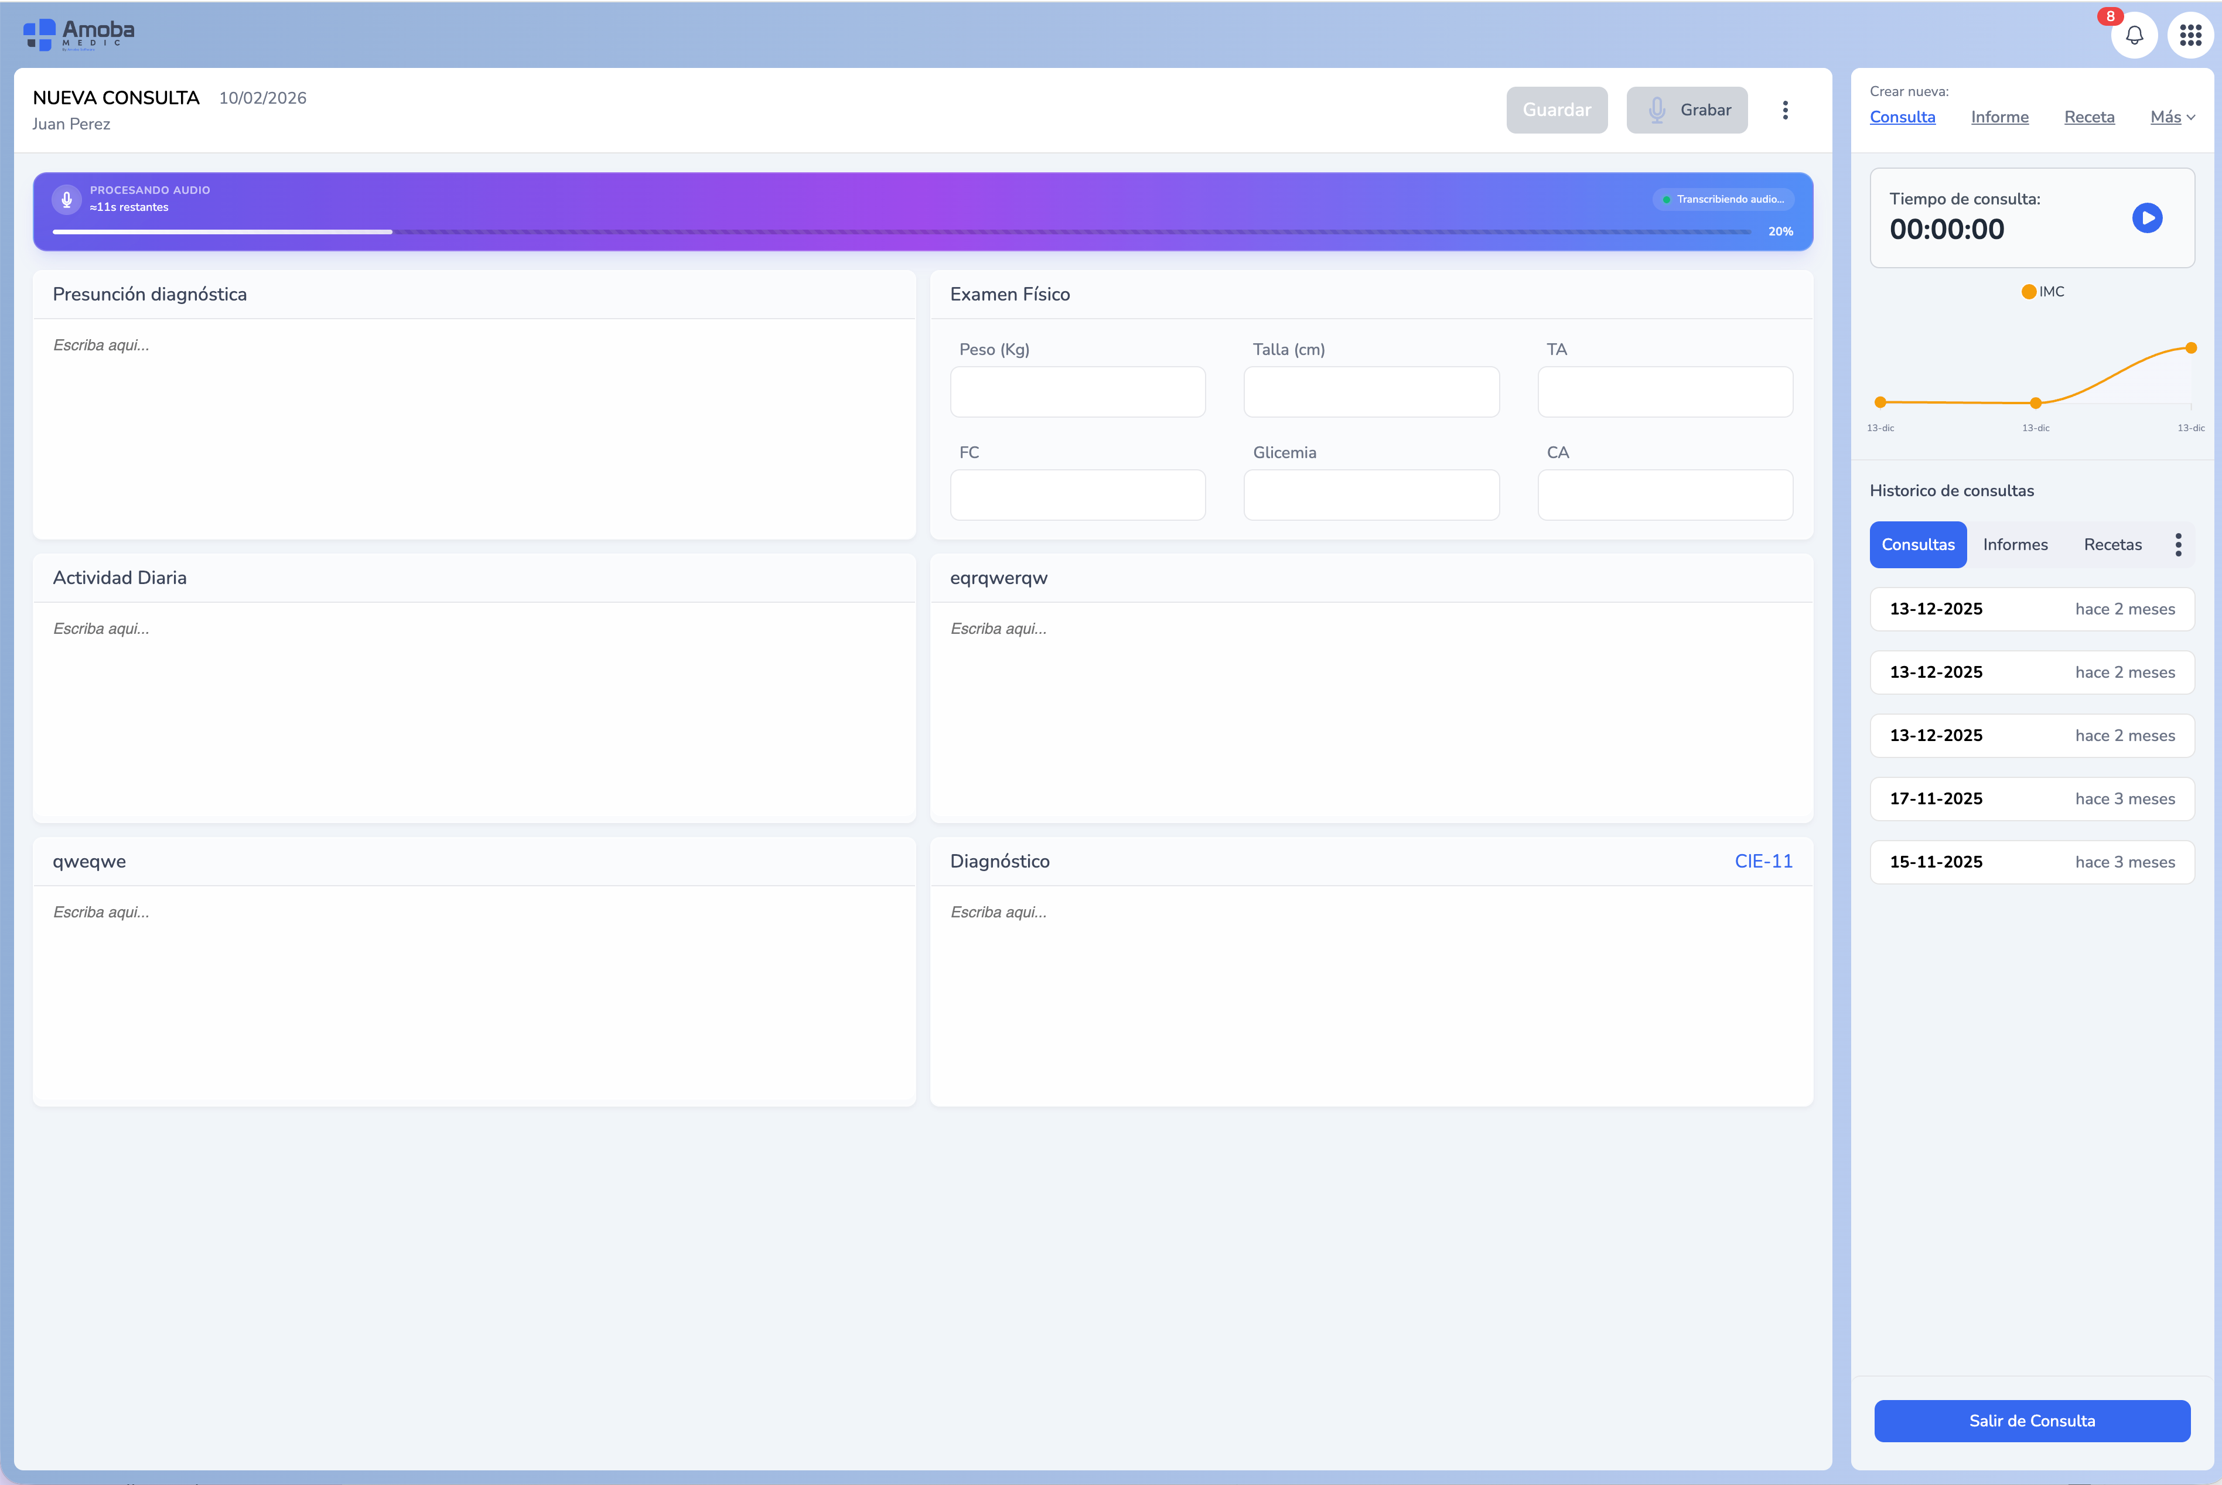Image resolution: width=2222 pixels, height=1485 pixels.
Task: Switch to the Informes tab
Action: point(2015,545)
